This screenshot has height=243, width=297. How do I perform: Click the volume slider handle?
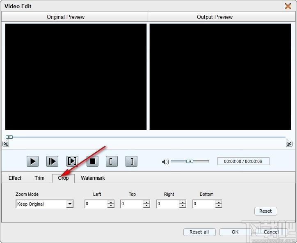190,161
